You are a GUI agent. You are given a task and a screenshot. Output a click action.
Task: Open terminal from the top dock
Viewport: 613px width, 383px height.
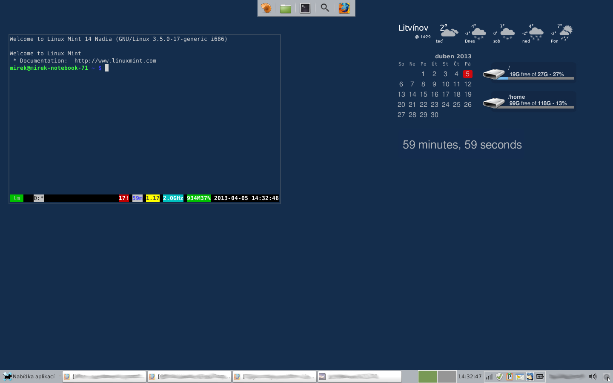coord(305,8)
